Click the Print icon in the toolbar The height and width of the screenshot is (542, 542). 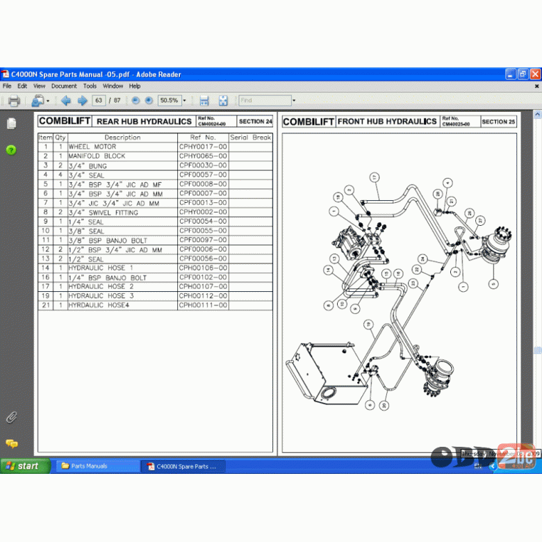(14, 101)
